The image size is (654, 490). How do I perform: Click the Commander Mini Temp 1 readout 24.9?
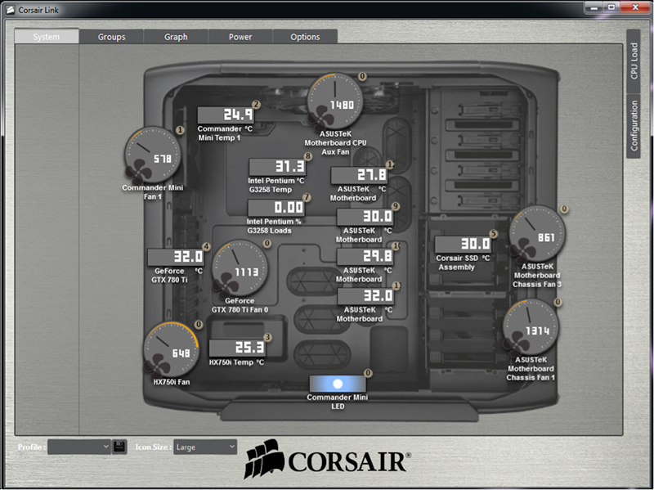(226, 115)
